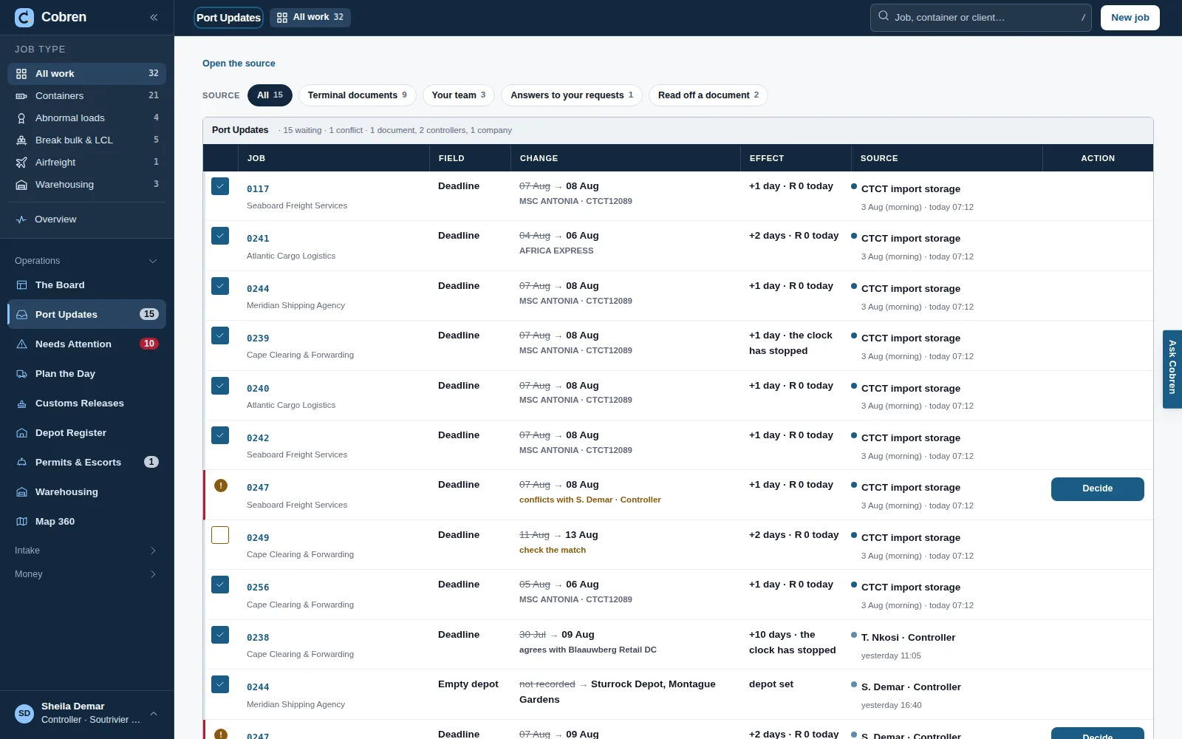
Task: Click the conflict warning icon for job 0247
Action: point(220,486)
